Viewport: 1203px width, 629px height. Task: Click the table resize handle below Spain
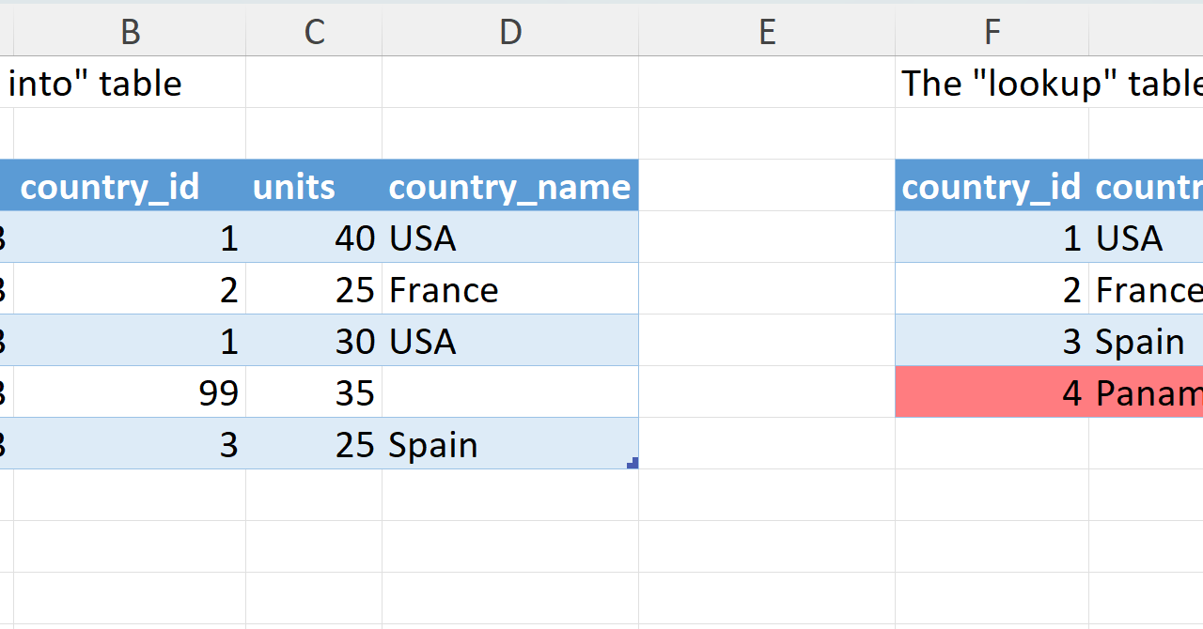pyautogui.click(x=633, y=463)
